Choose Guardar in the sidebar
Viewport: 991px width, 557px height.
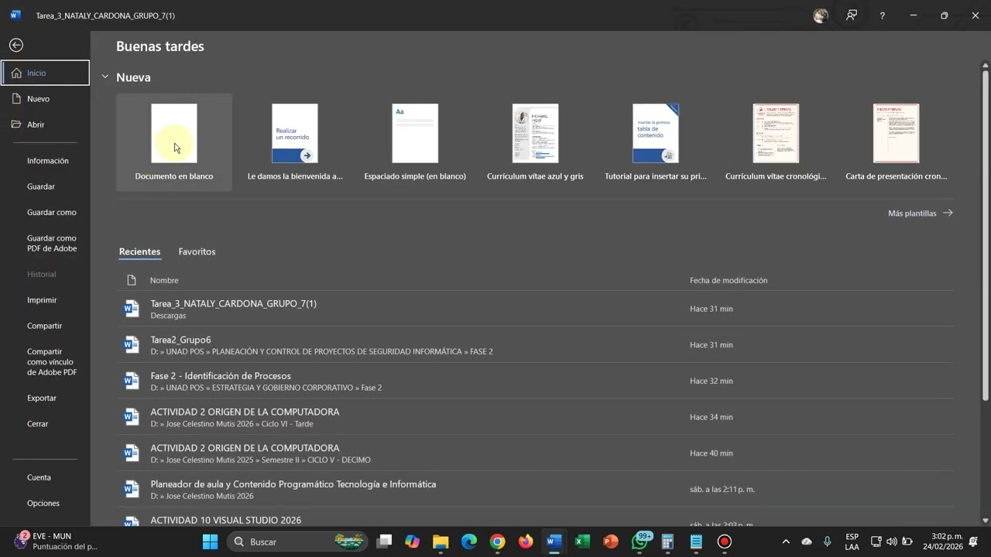click(41, 186)
